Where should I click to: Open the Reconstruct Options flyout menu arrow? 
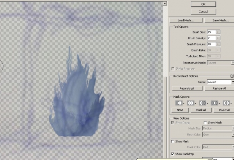[232, 76]
